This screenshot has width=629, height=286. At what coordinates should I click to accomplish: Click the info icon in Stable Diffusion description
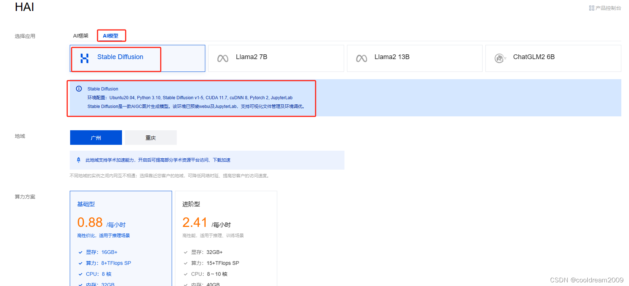click(x=79, y=89)
